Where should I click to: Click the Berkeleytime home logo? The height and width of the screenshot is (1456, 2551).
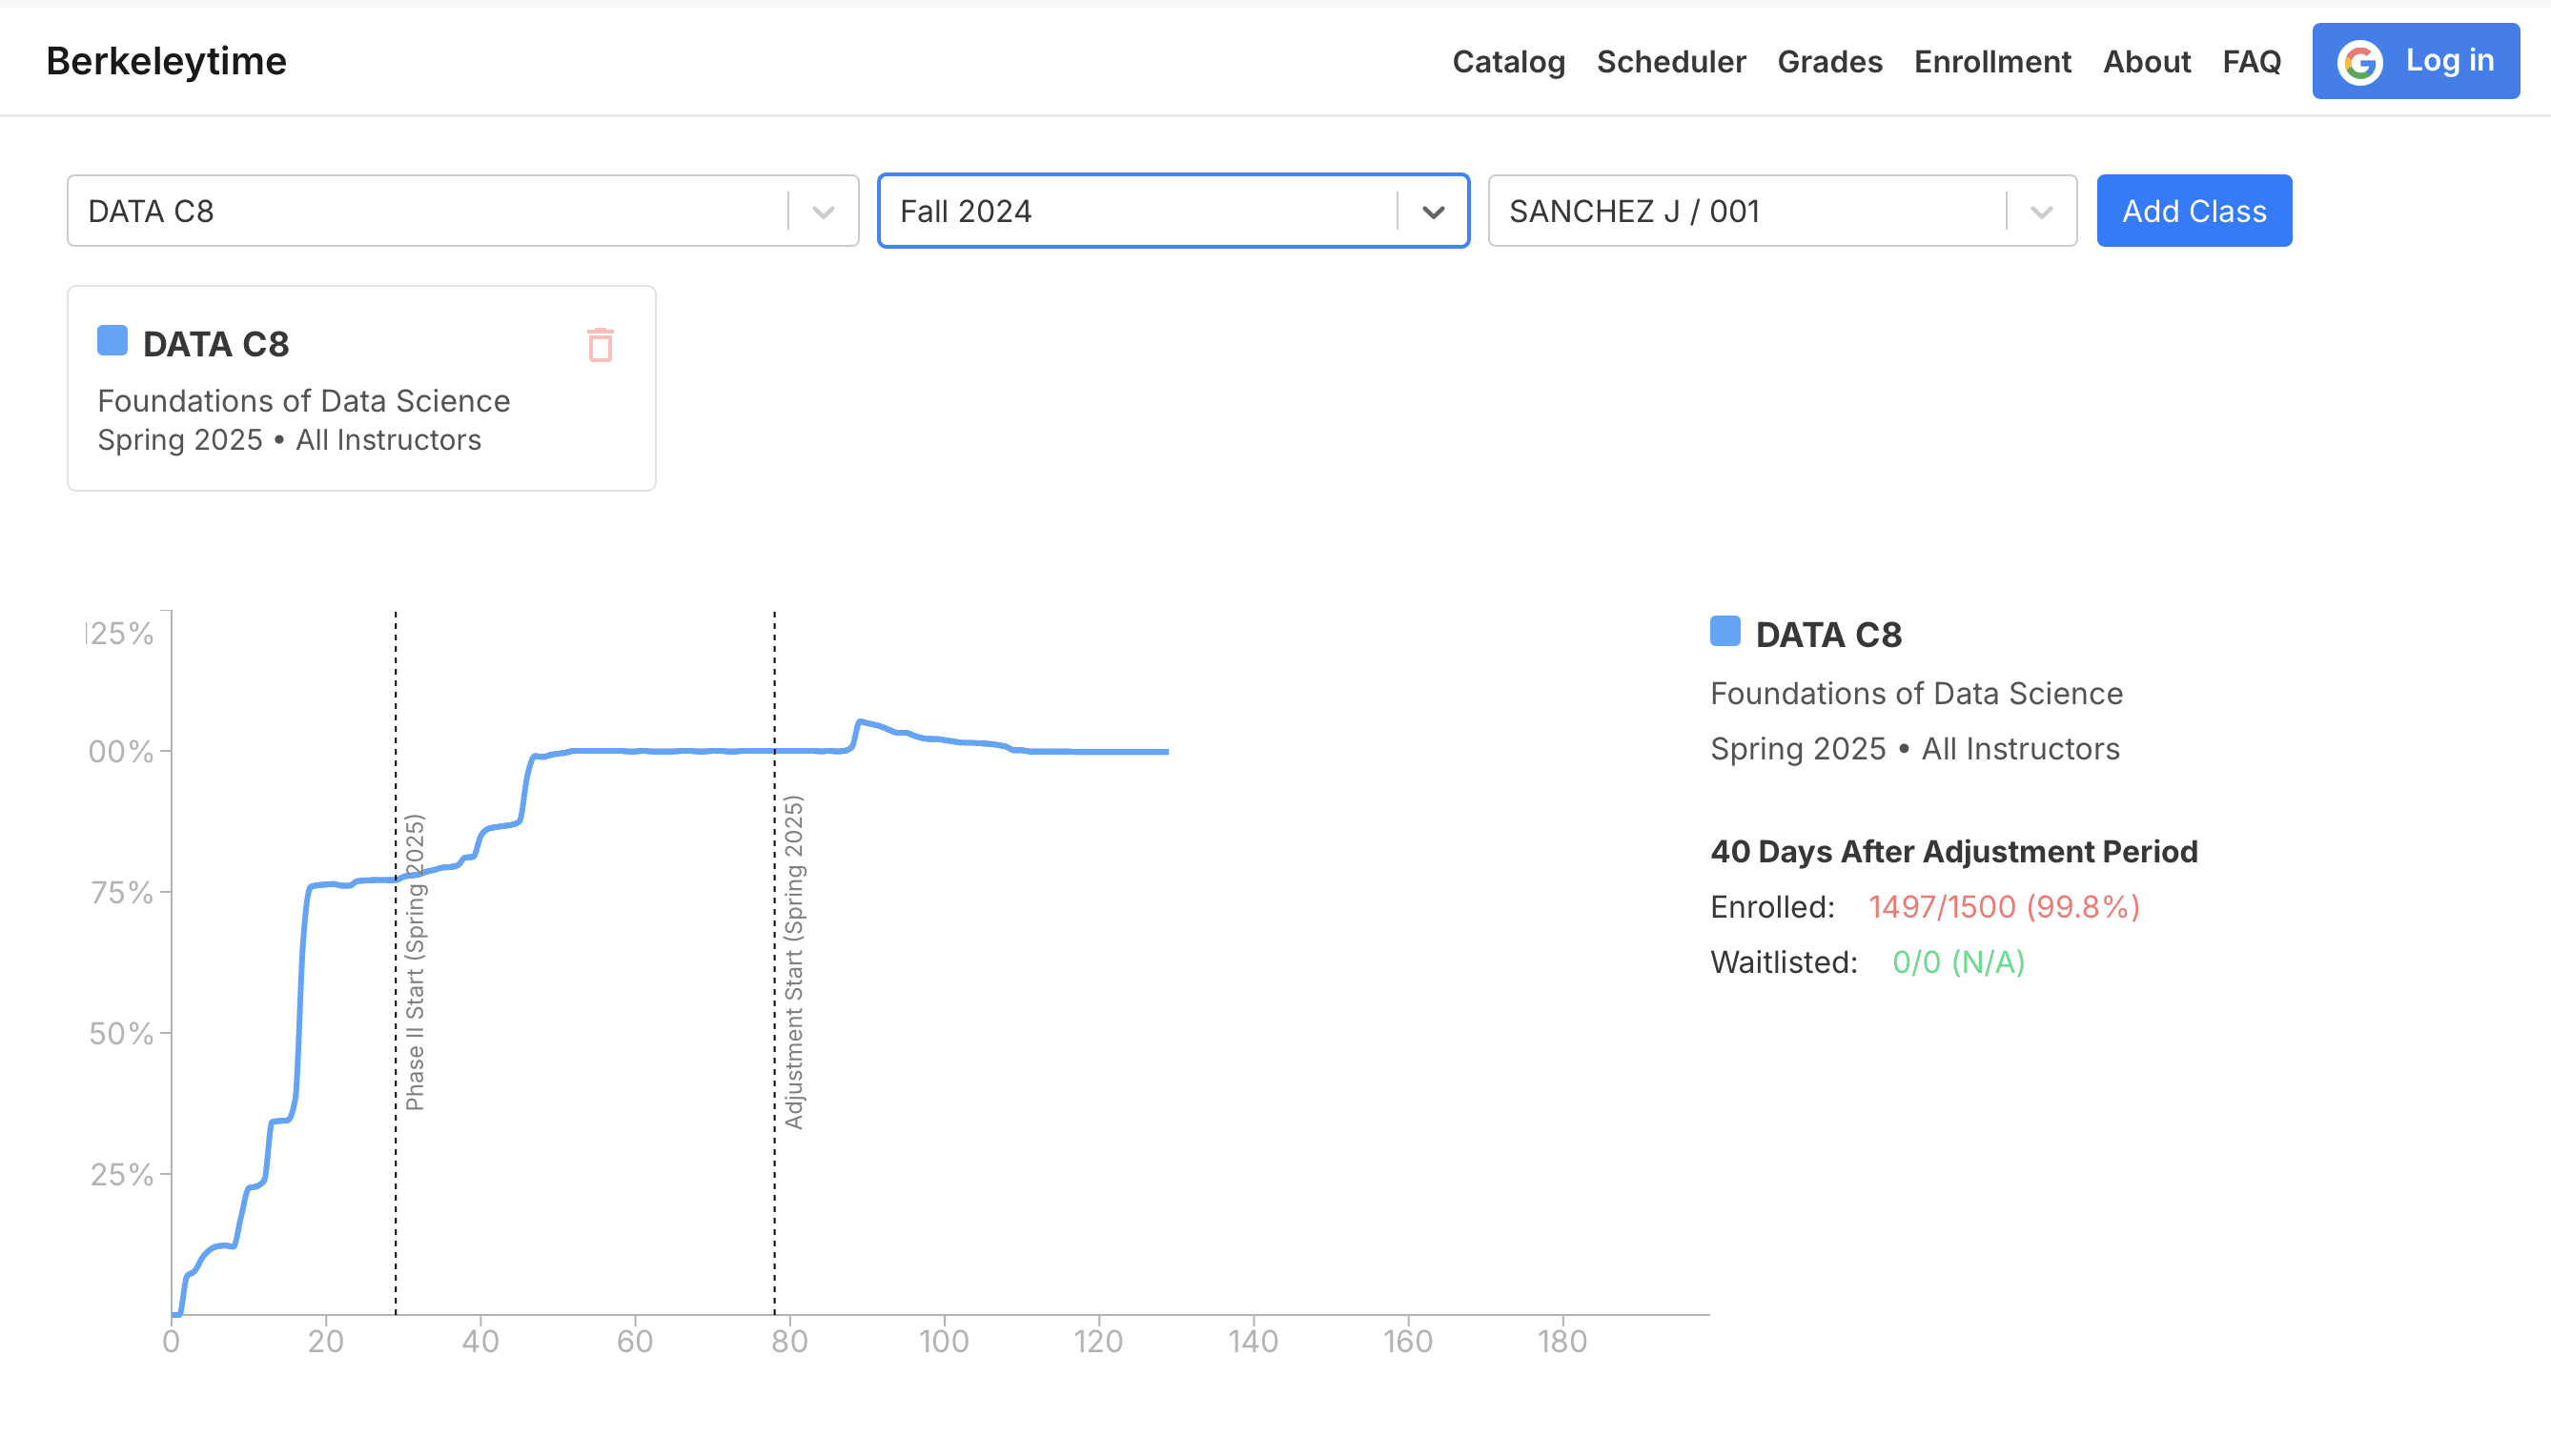click(166, 62)
